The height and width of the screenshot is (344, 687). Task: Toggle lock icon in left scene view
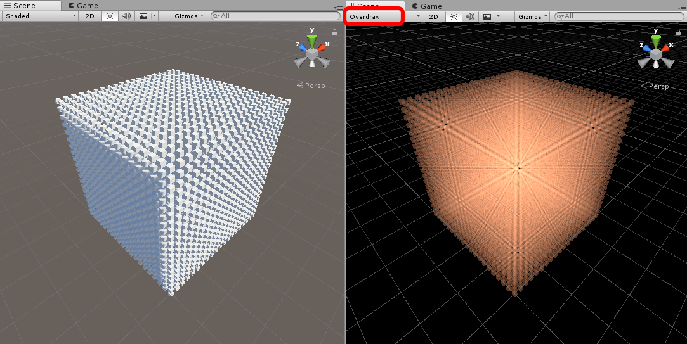point(335,32)
